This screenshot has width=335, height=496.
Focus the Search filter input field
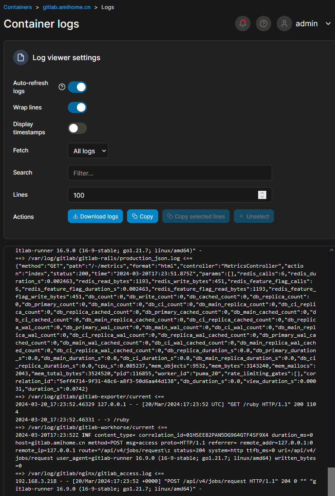click(x=170, y=173)
